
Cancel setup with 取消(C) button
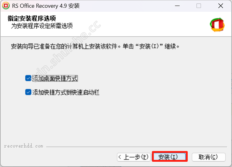(209, 157)
